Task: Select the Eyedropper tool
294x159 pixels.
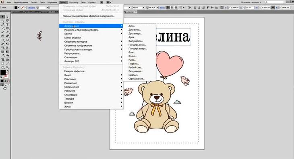Action: click(x=3, y=55)
